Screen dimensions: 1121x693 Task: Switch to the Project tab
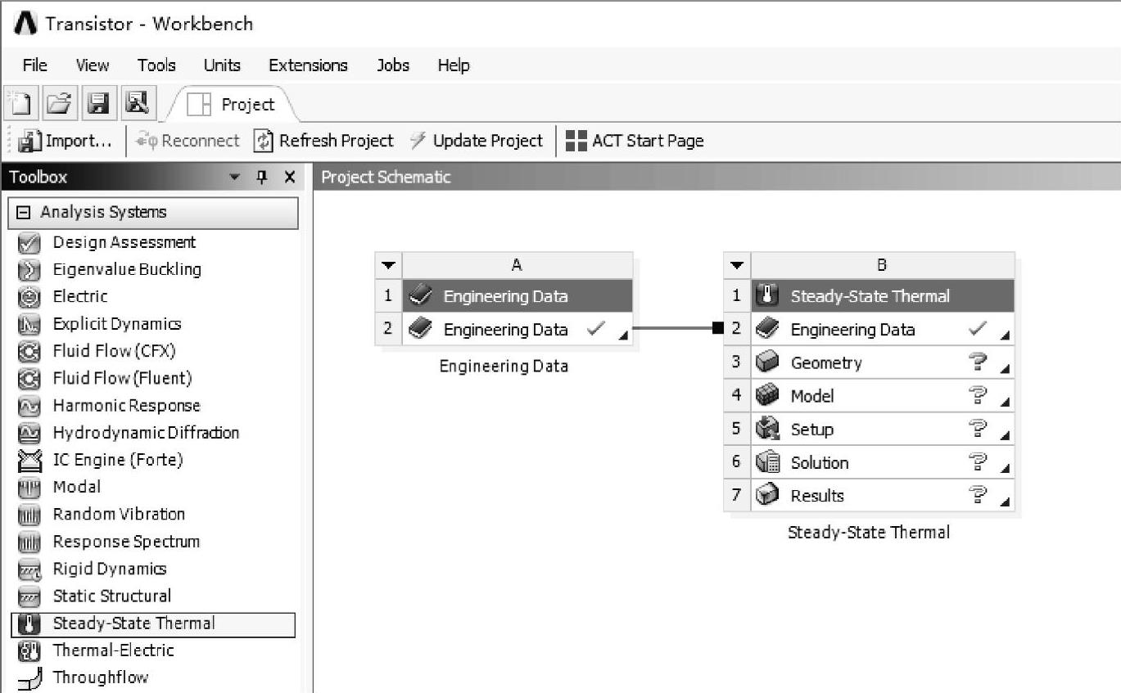[x=232, y=105]
